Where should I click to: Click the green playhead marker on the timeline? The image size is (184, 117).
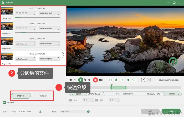click(x=112, y=85)
